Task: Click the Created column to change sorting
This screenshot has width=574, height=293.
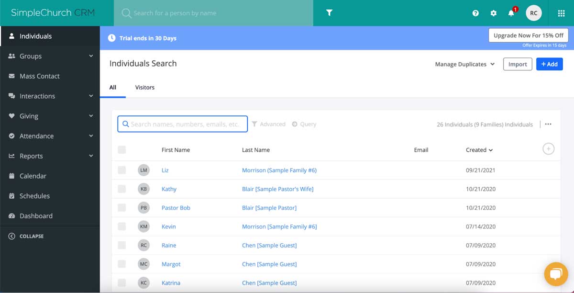Action: tap(479, 149)
